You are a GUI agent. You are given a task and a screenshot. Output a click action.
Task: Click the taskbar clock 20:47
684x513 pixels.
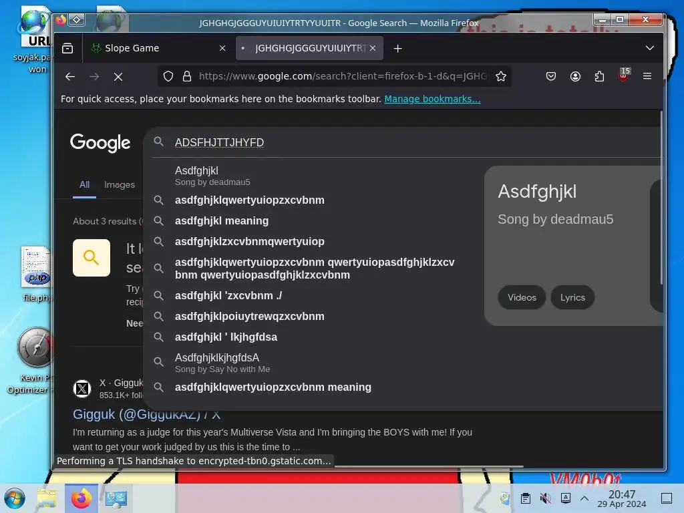coord(622,498)
